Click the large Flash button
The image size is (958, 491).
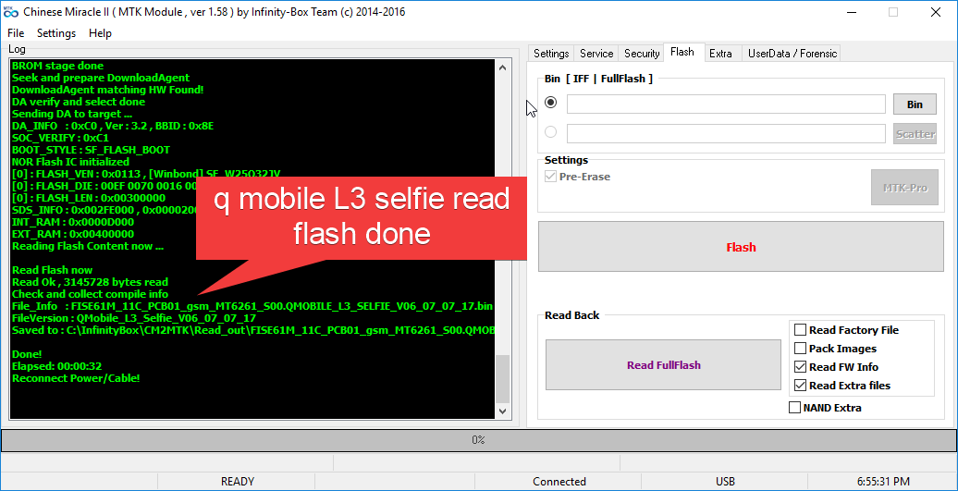741,247
